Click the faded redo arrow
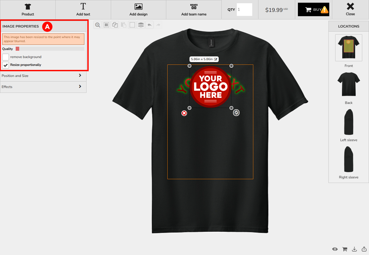The image size is (369, 255). point(158,25)
